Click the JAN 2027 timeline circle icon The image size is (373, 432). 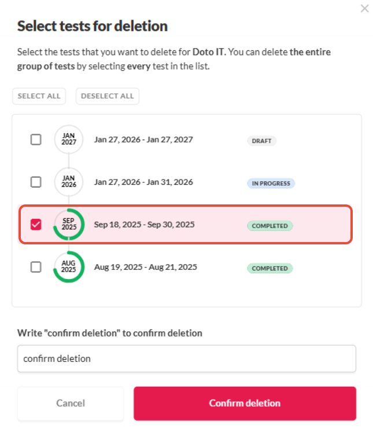point(69,140)
